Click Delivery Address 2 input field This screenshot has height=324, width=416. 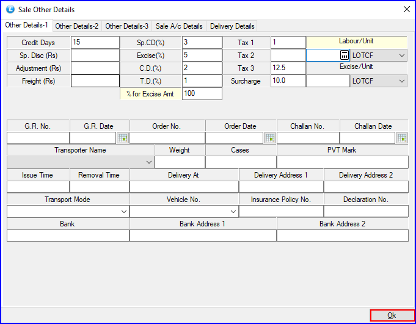pos(366,187)
